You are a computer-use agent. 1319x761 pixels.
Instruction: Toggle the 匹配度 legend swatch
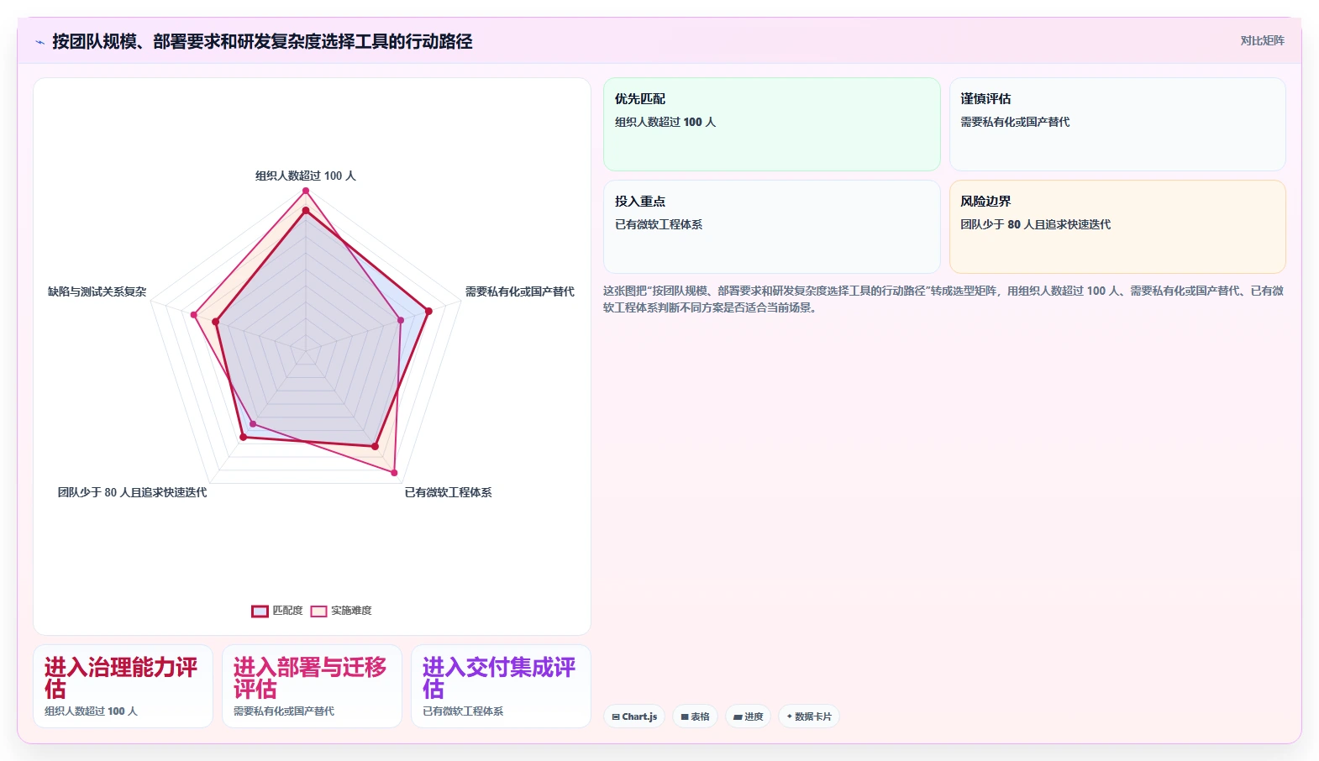(x=260, y=611)
